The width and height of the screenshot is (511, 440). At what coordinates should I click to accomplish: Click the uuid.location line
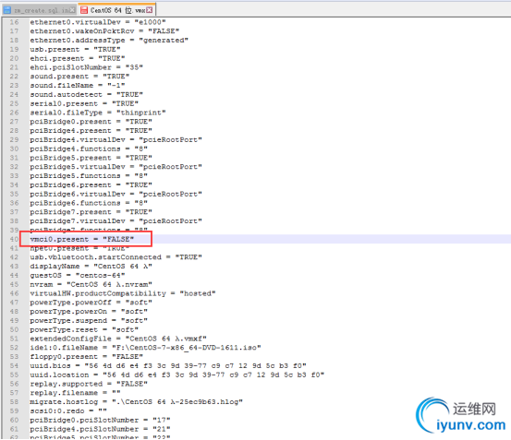(177, 375)
